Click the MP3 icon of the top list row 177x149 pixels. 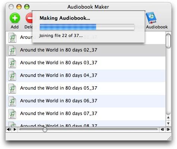12,37
